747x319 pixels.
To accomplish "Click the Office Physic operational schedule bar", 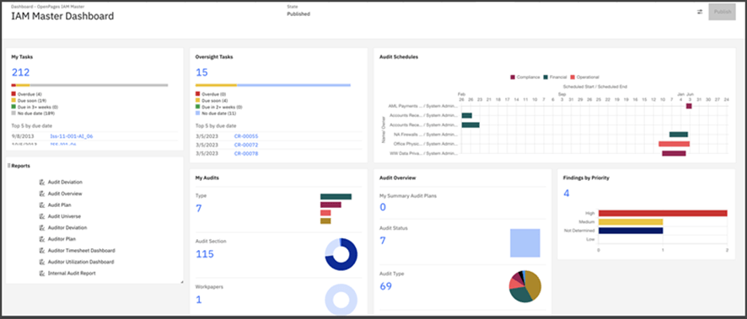I will point(674,144).
